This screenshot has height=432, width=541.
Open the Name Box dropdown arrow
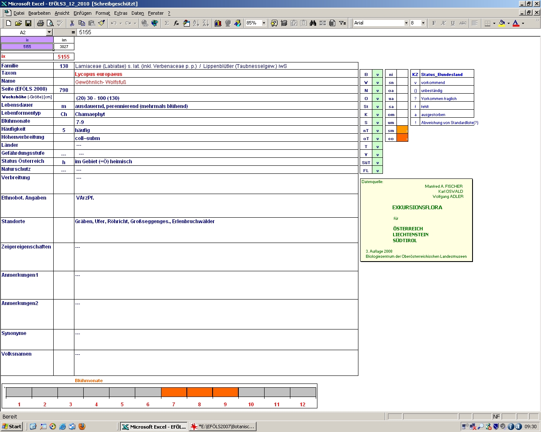(49, 32)
